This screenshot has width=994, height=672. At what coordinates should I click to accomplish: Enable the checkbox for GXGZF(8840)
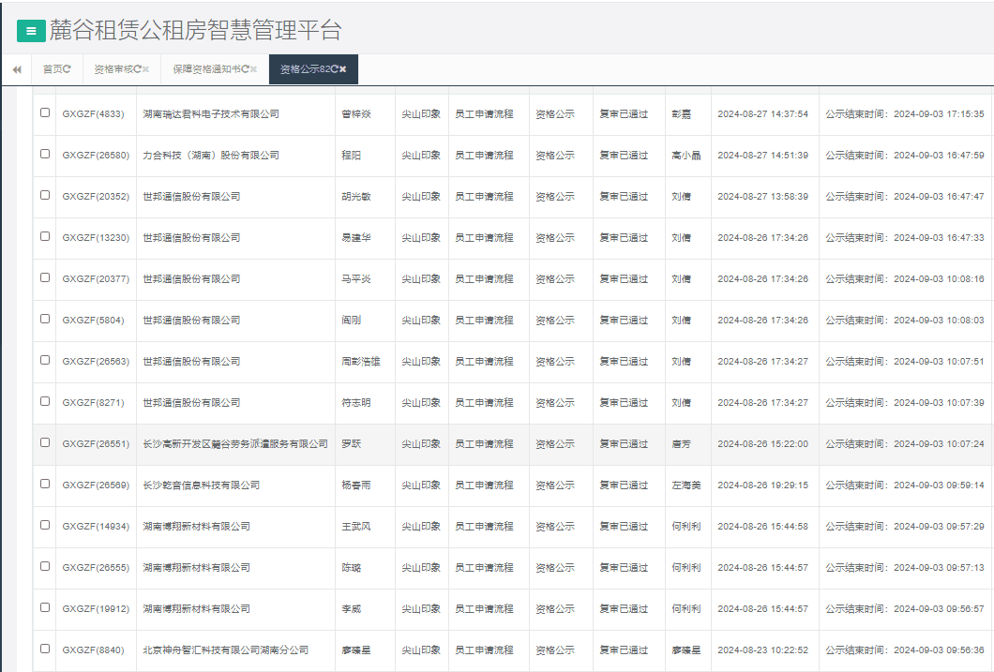[x=45, y=649]
